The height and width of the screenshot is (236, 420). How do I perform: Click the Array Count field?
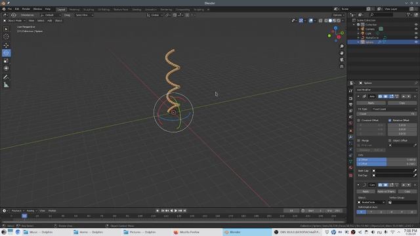(387, 114)
